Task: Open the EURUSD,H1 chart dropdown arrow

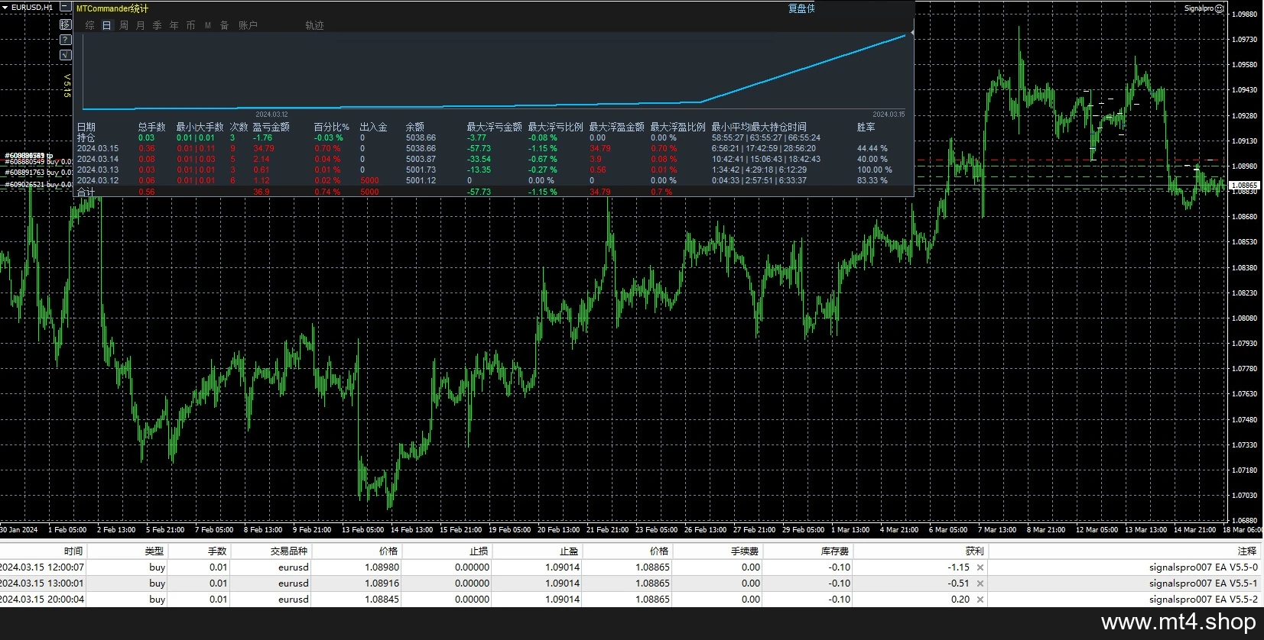Action: pos(5,7)
